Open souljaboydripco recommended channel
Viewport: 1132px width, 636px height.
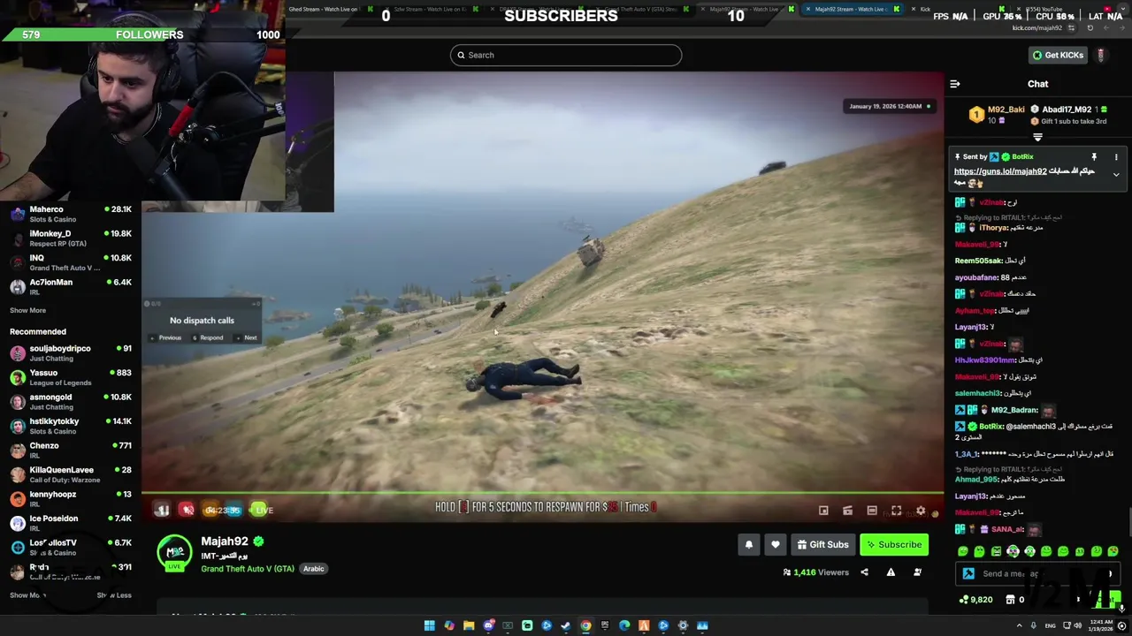point(71,352)
